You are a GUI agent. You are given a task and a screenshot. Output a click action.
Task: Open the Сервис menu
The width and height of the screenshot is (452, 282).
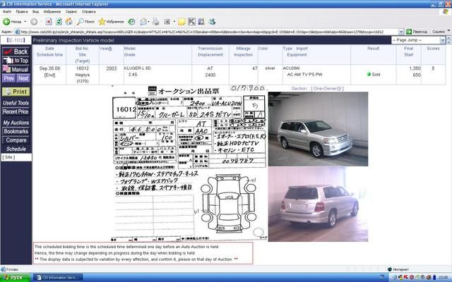click(x=71, y=12)
